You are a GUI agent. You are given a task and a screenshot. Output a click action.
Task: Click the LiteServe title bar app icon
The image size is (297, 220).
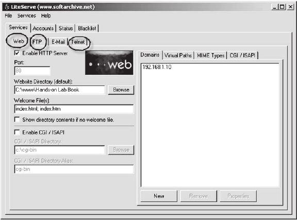point(7,7)
